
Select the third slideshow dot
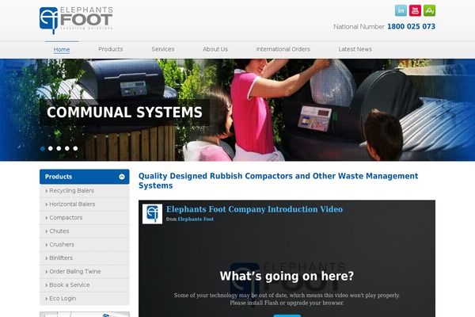pos(59,148)
